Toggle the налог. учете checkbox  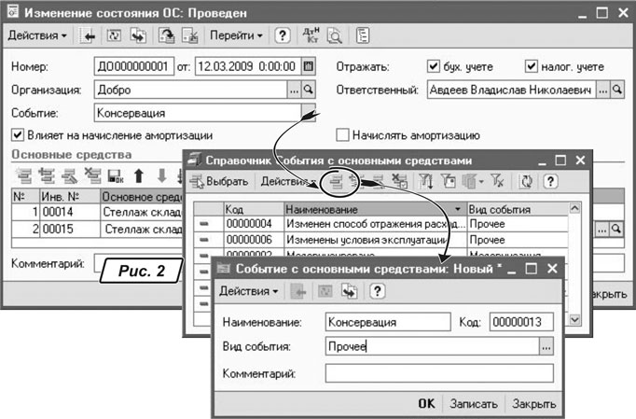[532, 66]
